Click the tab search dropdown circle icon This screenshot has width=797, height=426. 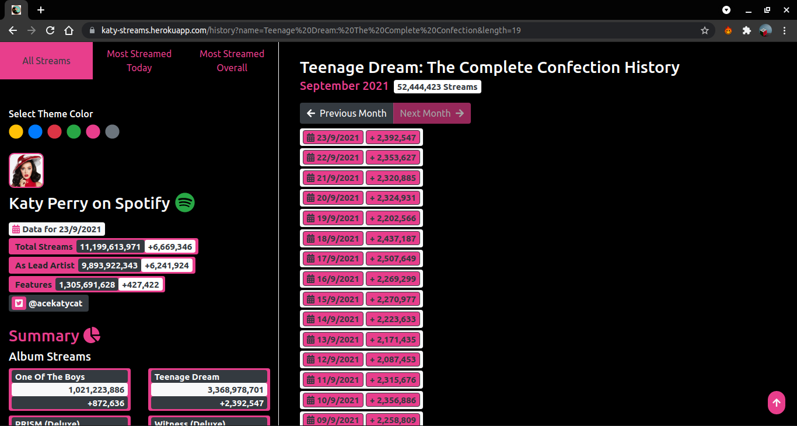(x=726, y=10)
